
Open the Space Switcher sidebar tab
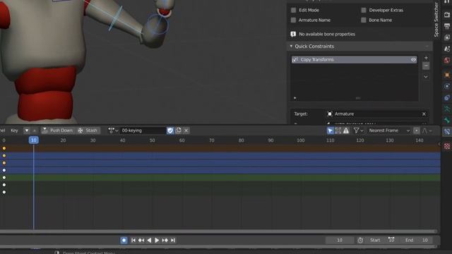coord(436,20)
